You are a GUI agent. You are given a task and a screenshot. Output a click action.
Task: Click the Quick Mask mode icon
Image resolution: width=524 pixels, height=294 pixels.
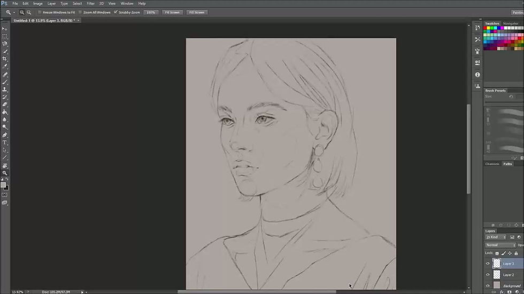5,195
